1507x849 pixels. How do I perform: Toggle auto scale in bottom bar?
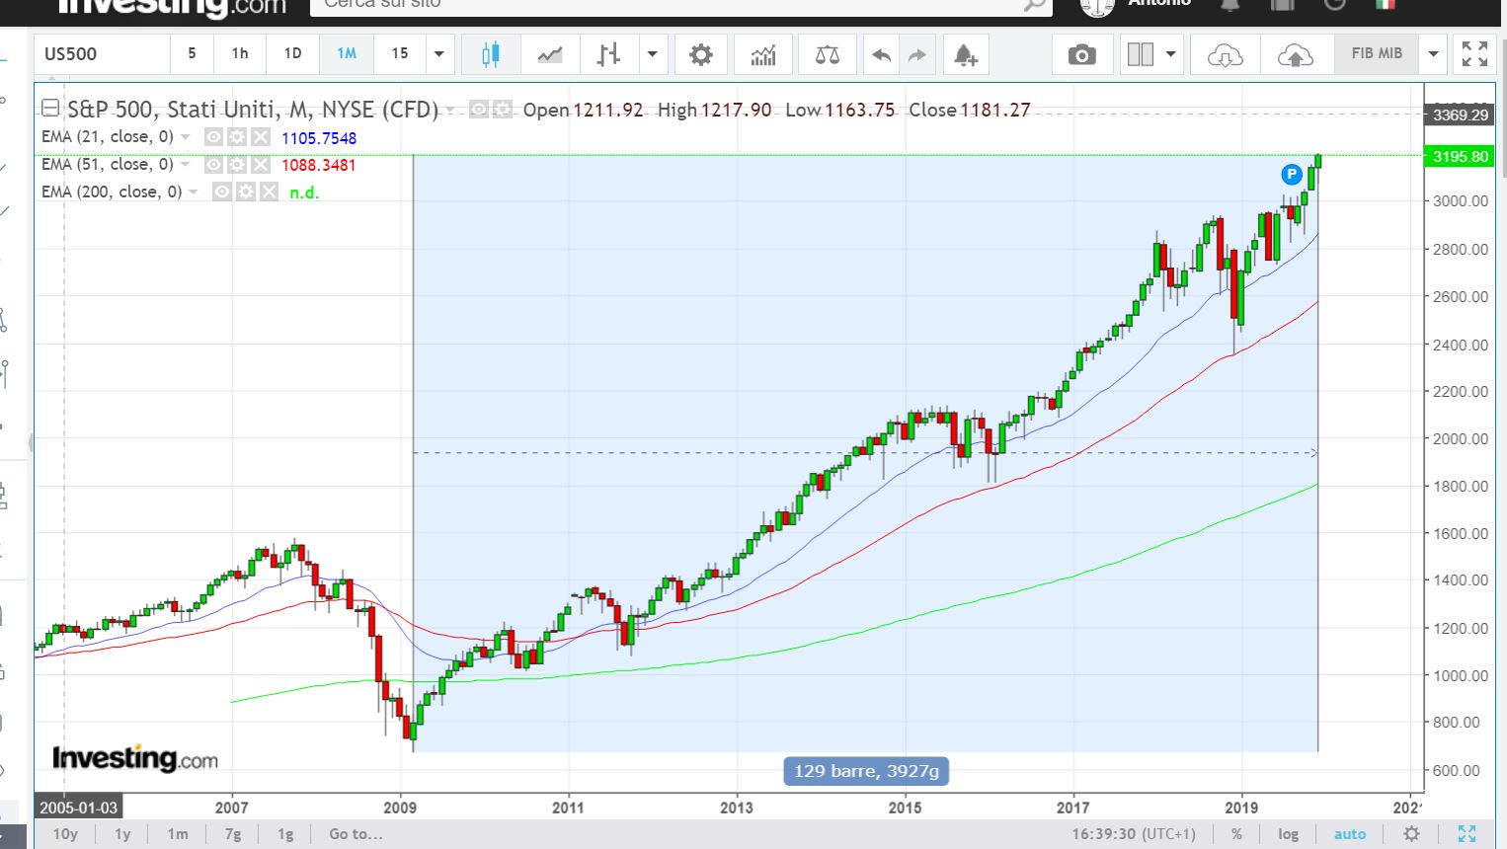[x=1350, y=834]
